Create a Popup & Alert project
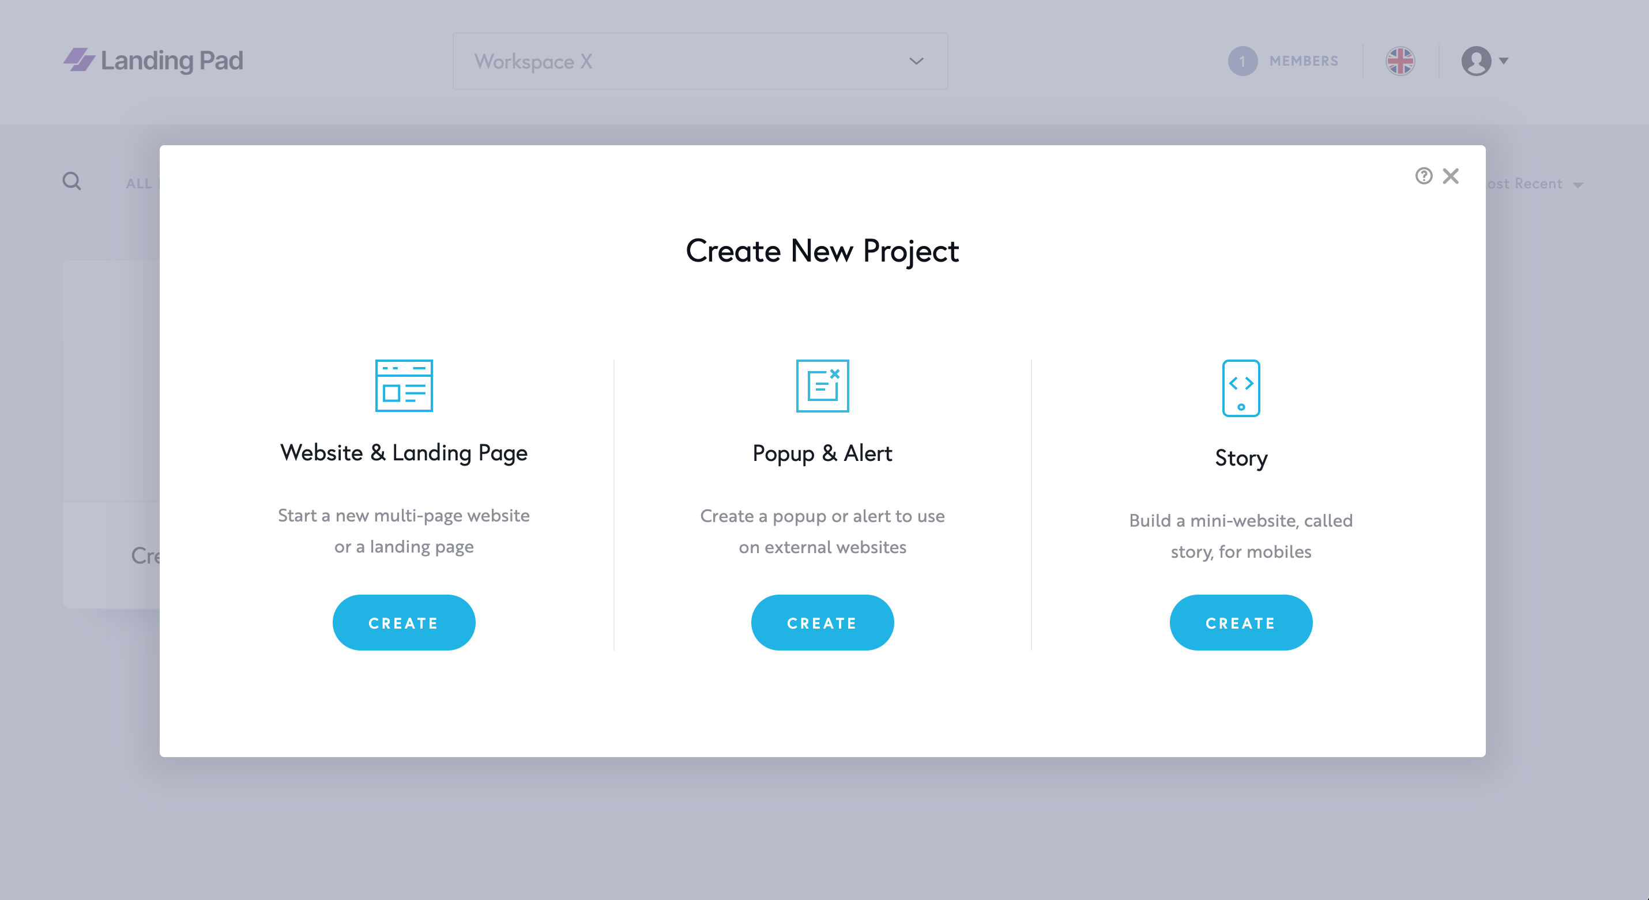The height and width of the screenshot is (900, 1649). (x=822, y=622)
